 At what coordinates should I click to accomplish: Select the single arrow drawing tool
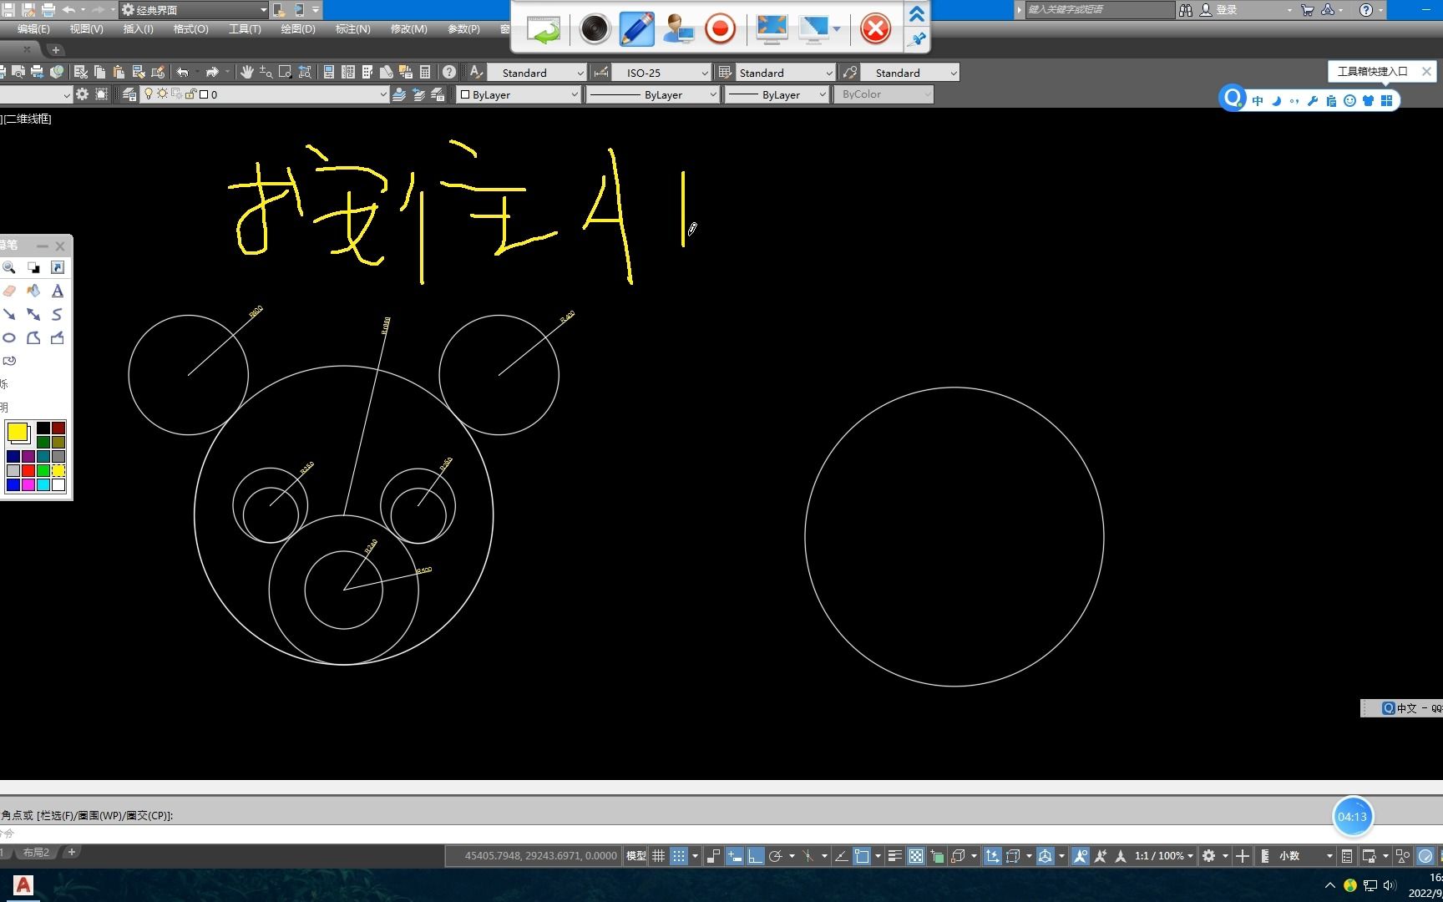(9, 314)
